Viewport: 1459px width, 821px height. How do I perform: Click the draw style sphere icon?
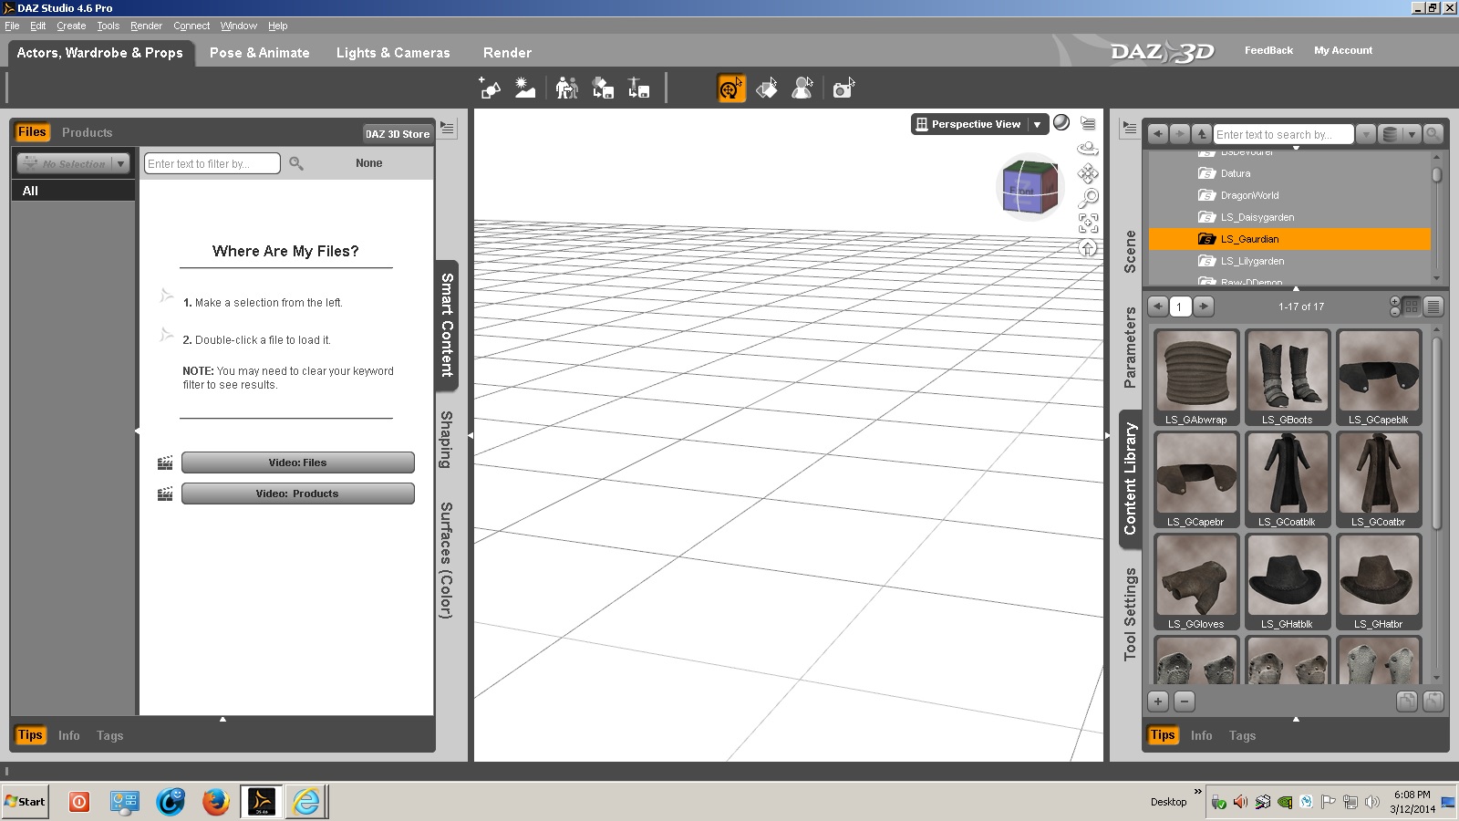1061,123
